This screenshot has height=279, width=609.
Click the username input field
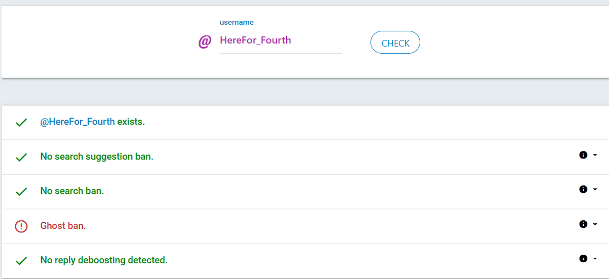281,41
